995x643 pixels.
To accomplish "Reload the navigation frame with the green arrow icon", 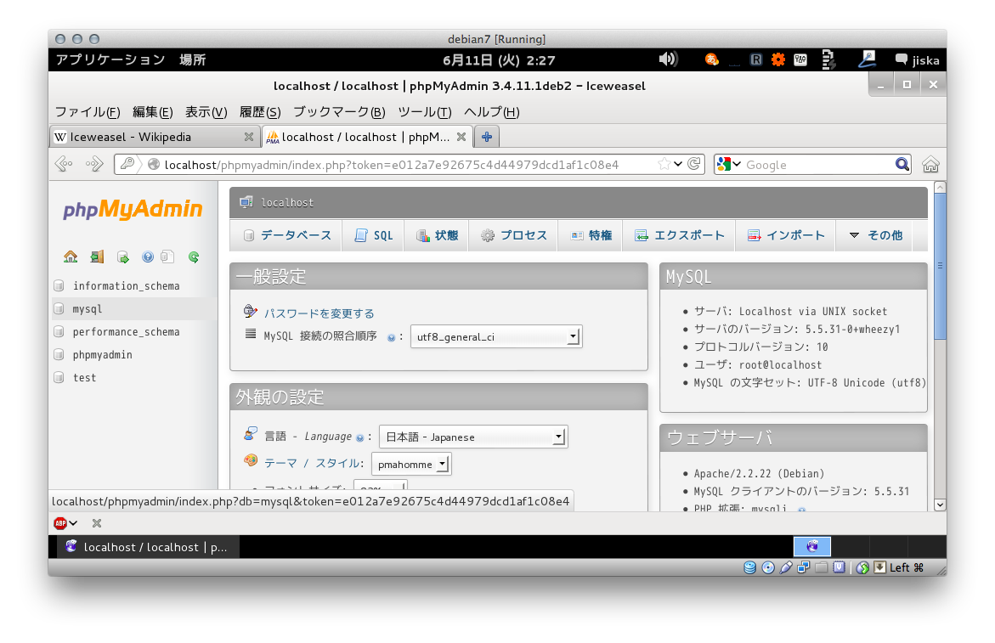I will (x=194, y=257).
